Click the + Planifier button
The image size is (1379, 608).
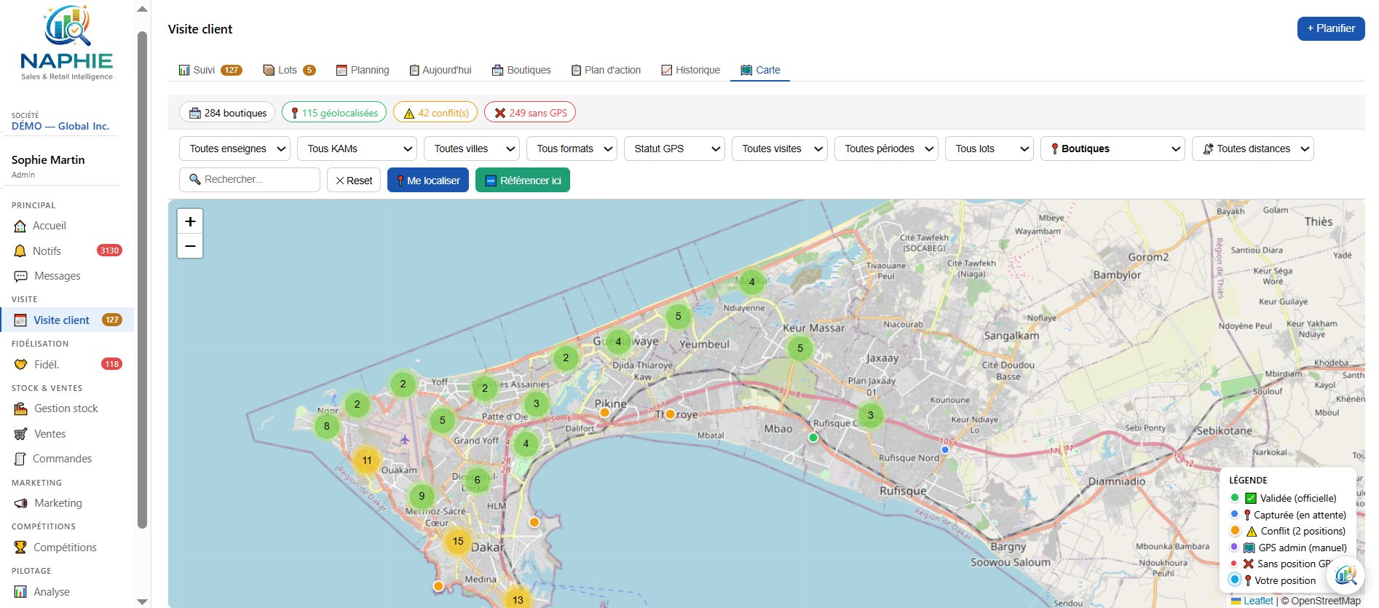click(x=1331, y=28)
